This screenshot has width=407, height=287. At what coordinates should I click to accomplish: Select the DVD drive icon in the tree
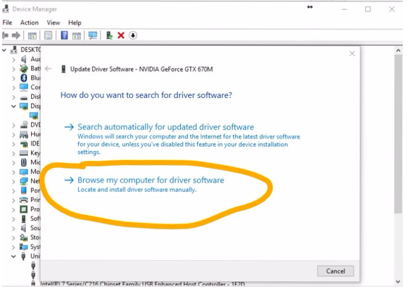click(24, 125)
